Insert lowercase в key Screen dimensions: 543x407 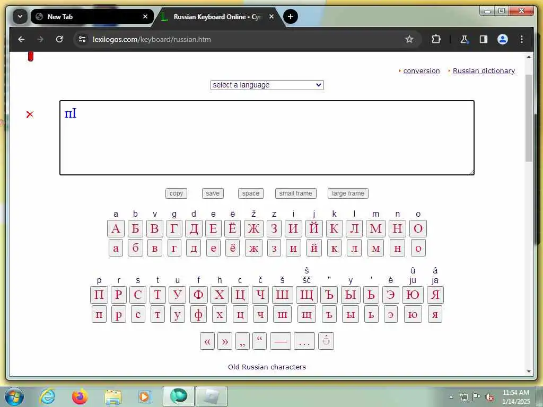(x=155, y=248)
